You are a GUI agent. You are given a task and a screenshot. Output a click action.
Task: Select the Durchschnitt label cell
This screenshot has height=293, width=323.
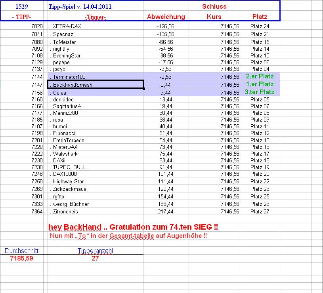click(x=22, y=251)
